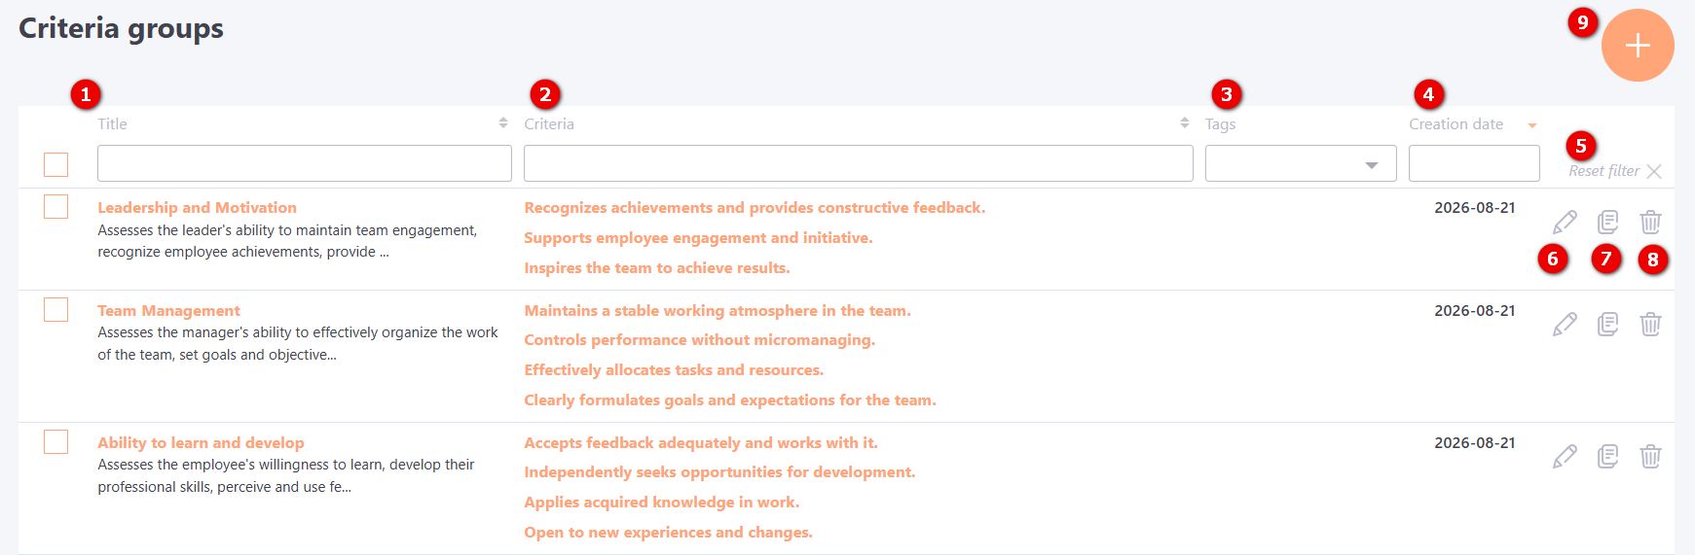Edit Ability to learn and develop group
Viewport: 1695px width, 555px height.
(1565, 456)
